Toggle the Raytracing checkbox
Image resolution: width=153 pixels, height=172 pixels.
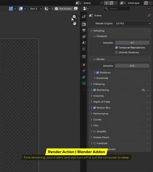(94, 90)
